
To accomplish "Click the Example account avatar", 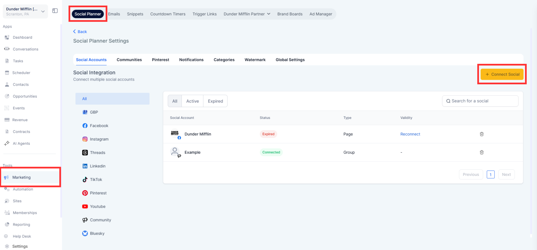I will 175,152.
